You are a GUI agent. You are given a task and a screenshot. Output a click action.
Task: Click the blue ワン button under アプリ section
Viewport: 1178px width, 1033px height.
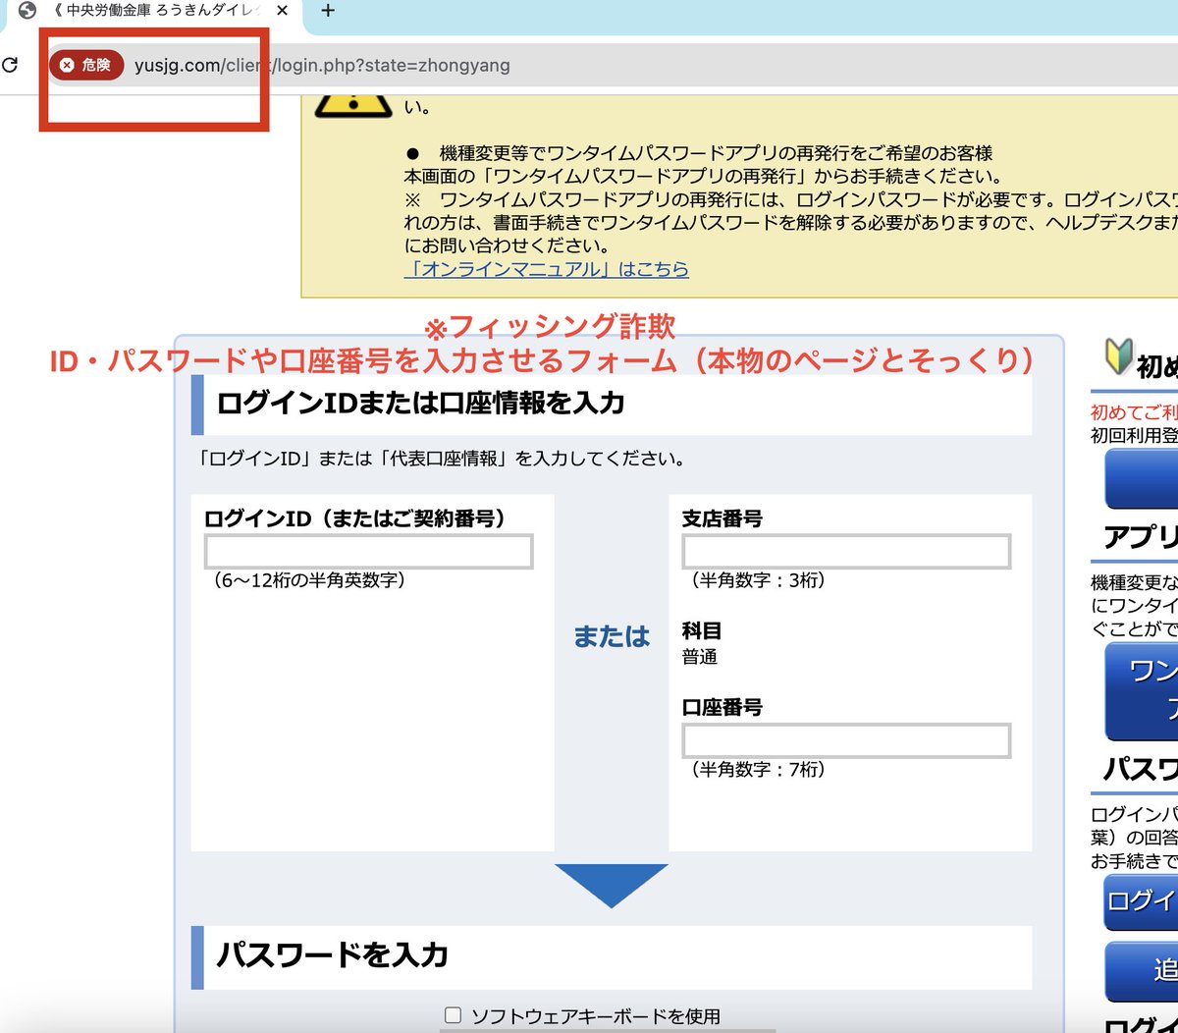point(1142,691)
